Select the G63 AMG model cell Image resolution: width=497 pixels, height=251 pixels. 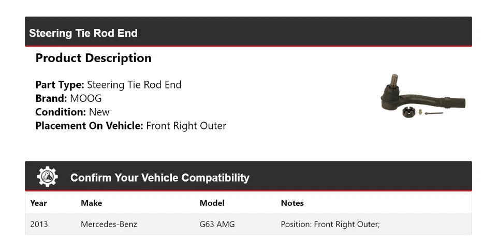click(217, 225)
